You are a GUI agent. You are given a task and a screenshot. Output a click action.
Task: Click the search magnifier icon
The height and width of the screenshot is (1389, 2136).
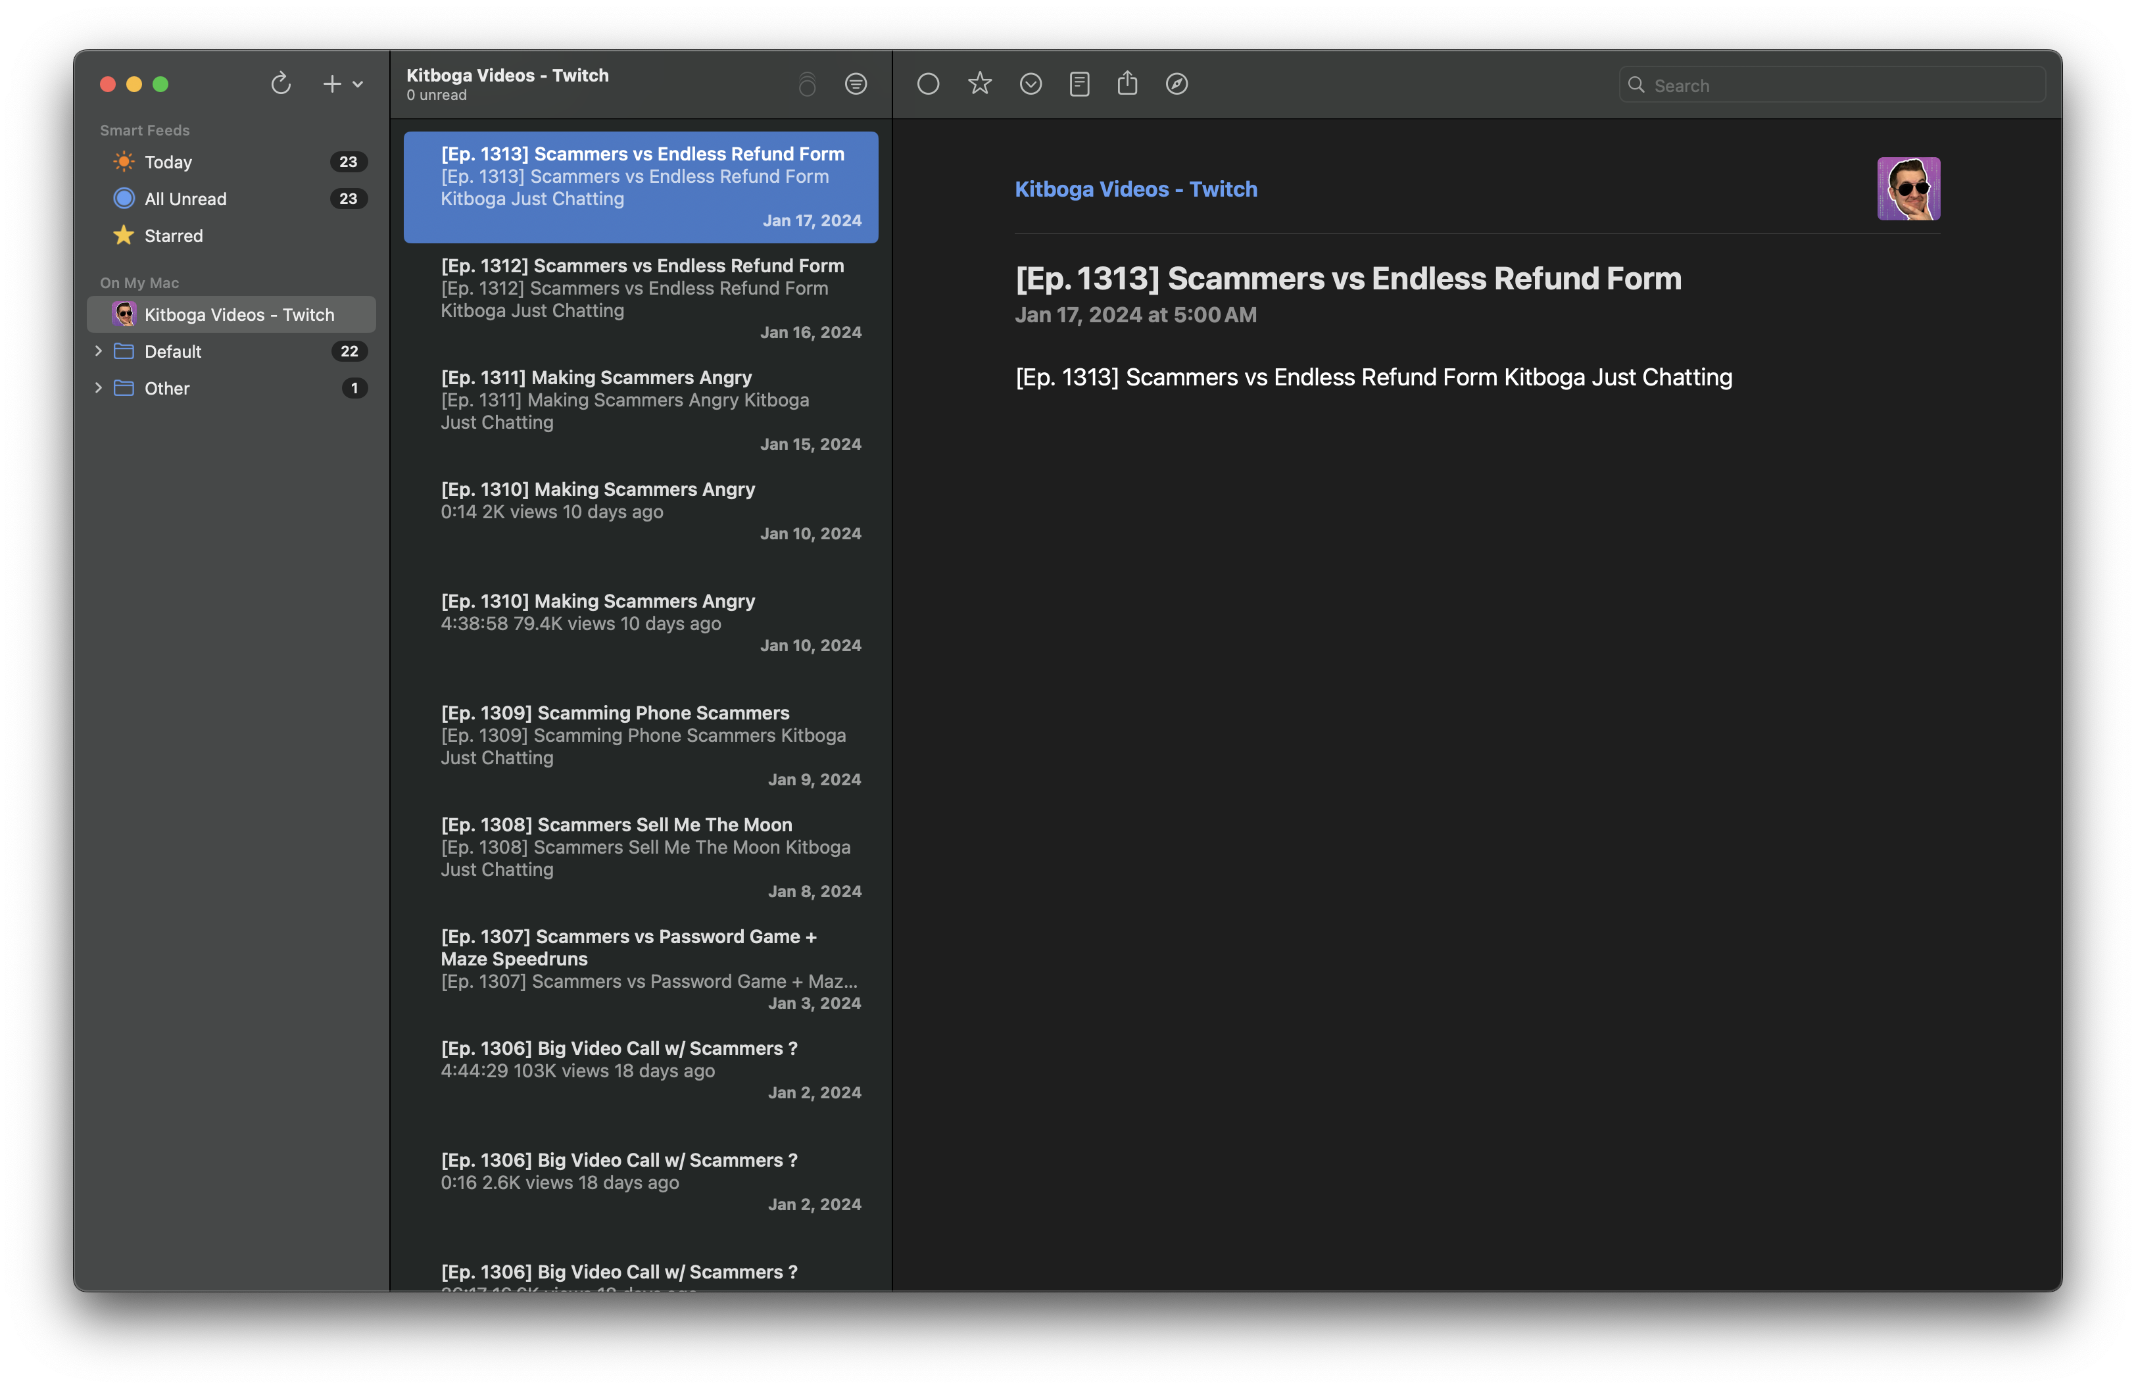pos(1636,84)
